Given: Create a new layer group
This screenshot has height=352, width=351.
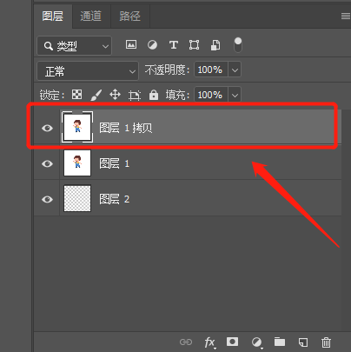Looking at the screenshot, I should (x=280, y=342).
